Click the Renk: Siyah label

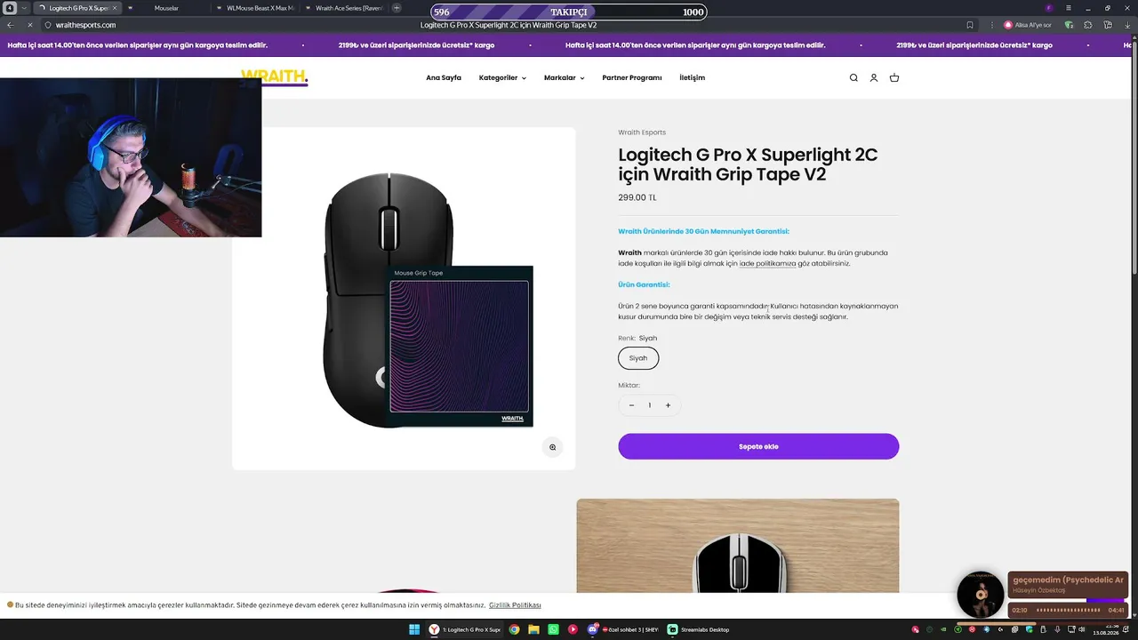(638, 339)
